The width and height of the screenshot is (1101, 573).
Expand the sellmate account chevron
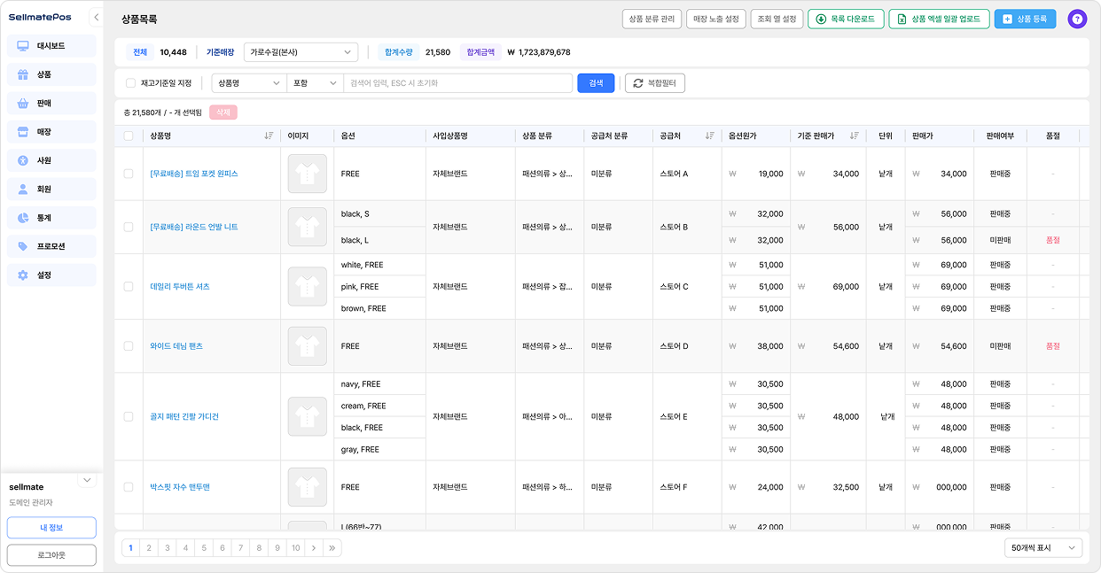[x=87, y=480]
